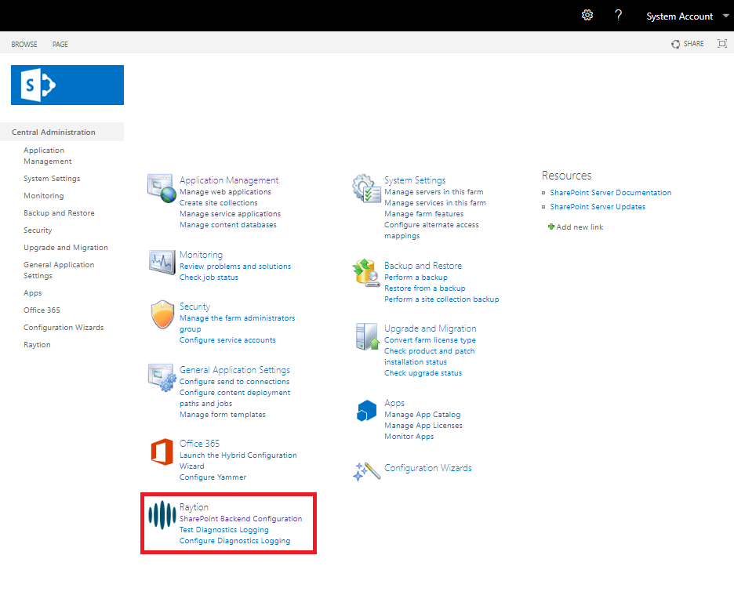Click the blue Apps hexagon icon

click(x=366, y=411)
